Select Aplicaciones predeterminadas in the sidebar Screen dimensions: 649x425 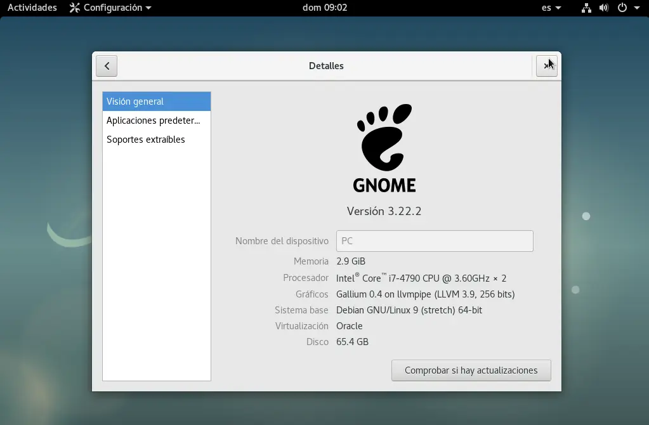(x=157, y=121)
